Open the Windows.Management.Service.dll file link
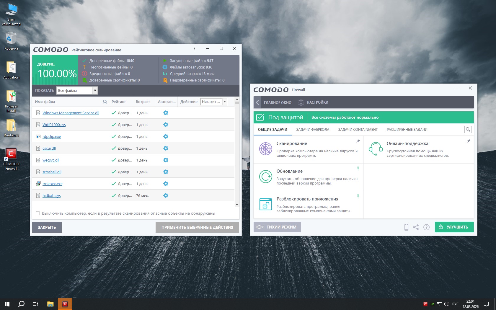Screen dimensions: 496x310 click(71, 113)
